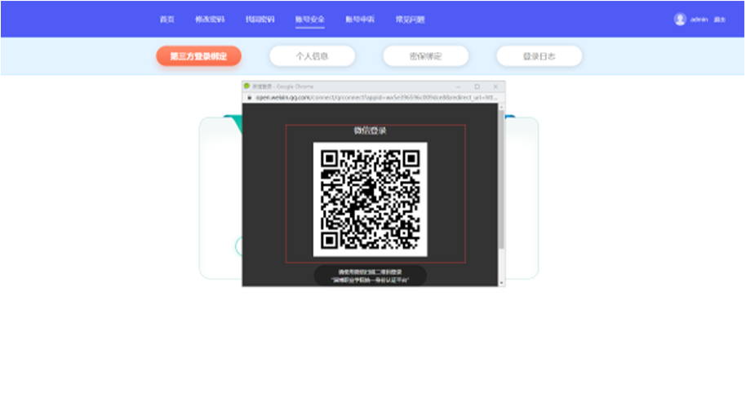Select 账号安全 in the navigation bar
Image resolution: width=746 pixels, height=416 pixels.
[310, 20]
